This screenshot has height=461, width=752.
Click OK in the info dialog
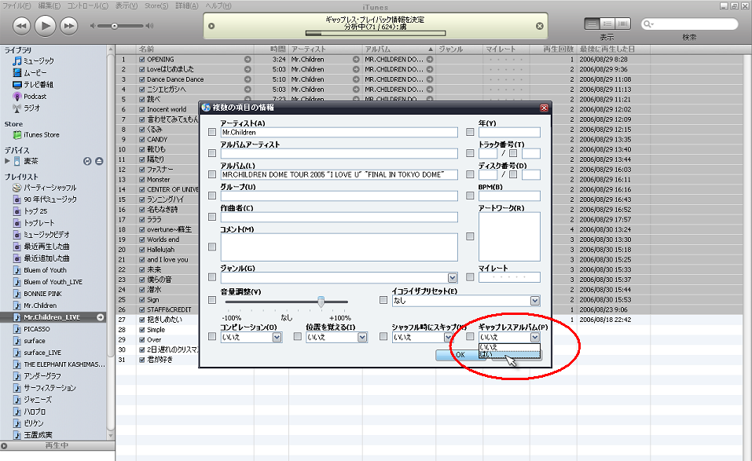click(460, 355)
